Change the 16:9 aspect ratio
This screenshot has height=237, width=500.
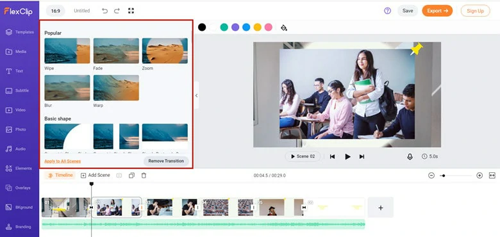click(56, 11)
